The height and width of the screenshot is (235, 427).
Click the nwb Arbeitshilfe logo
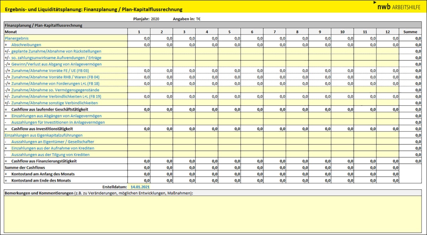coord(399,6)
